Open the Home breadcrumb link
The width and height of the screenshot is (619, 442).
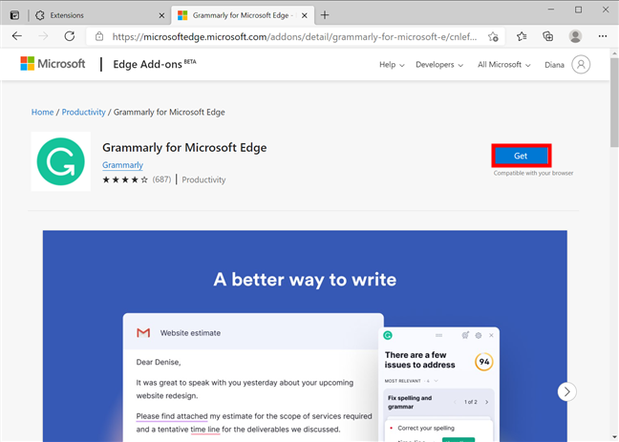point(42,112)
